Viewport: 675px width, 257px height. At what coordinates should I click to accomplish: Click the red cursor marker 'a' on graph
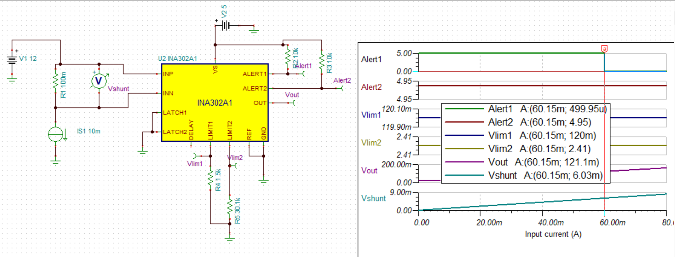click(x=604, y=49)
